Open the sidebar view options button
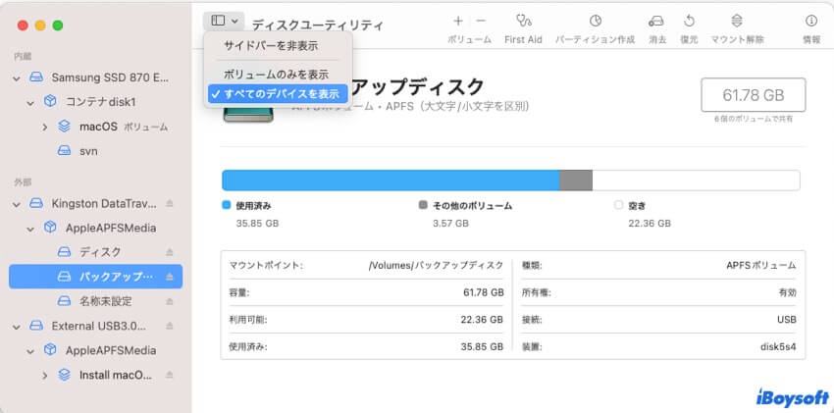Screen dimensions: 834x413 (224, 21)
